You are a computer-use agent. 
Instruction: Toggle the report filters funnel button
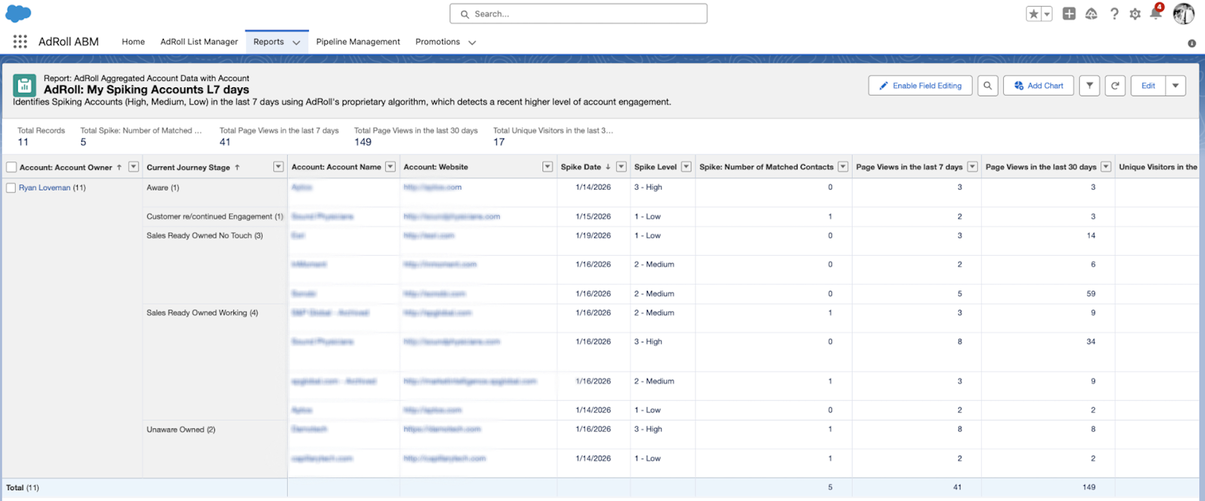click(1089, 86)
